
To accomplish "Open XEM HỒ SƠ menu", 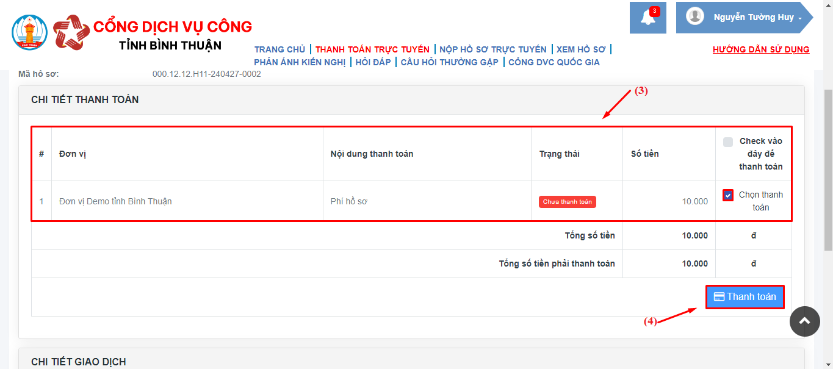I will [581, 49].
